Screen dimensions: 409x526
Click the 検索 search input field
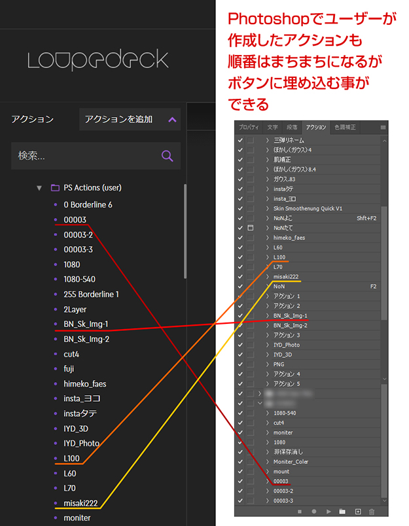[x=96, y=156]
